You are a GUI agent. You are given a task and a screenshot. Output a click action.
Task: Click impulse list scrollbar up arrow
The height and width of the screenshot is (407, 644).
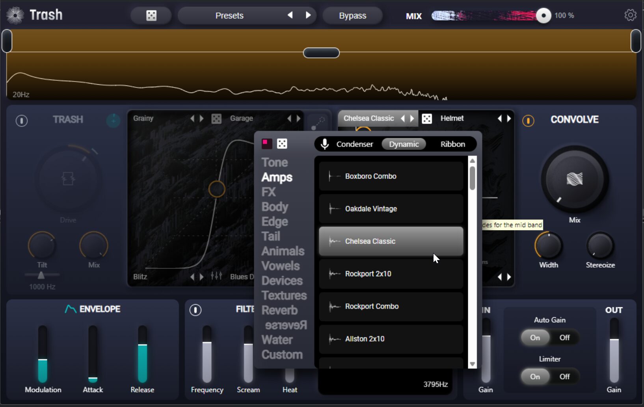(x=472, y=161)
